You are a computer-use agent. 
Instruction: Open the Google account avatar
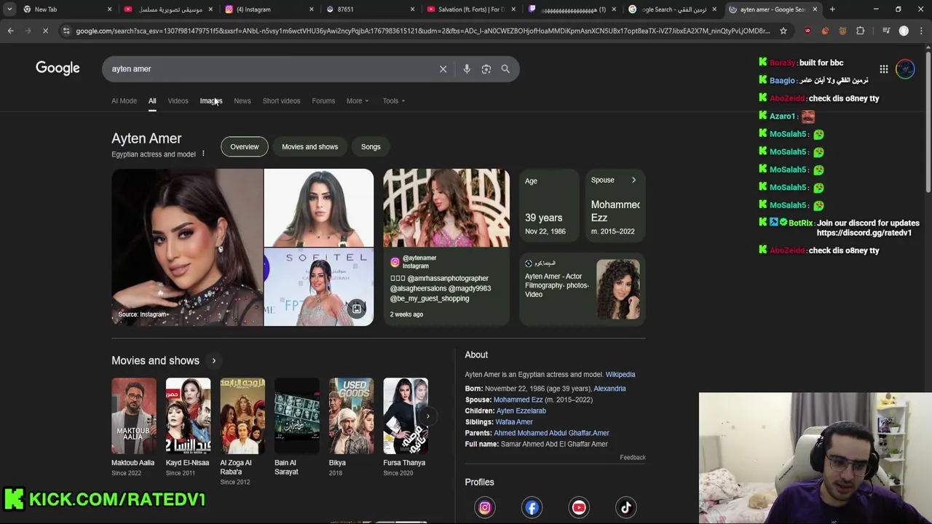click(905, 69)
